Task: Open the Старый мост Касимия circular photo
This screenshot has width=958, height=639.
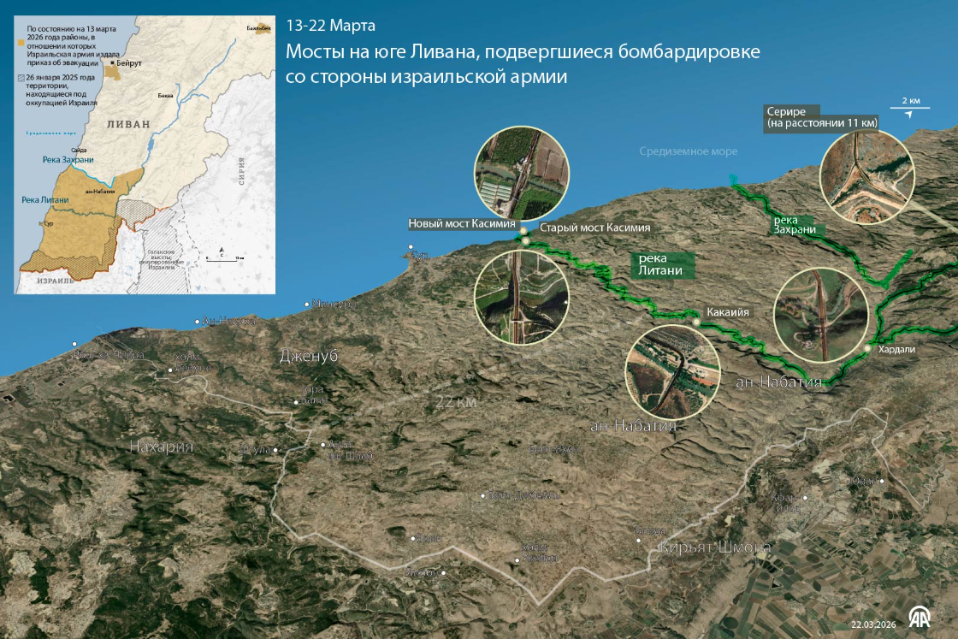Action: pos(521,297)
